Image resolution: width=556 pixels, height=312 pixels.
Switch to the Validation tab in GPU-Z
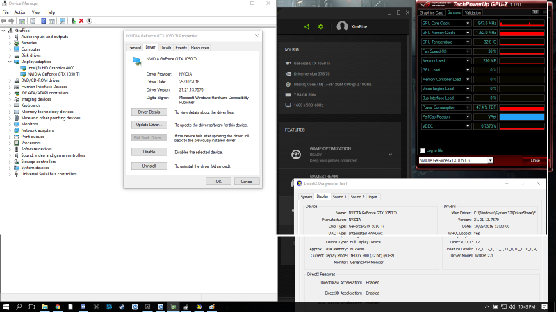[473, 12]
